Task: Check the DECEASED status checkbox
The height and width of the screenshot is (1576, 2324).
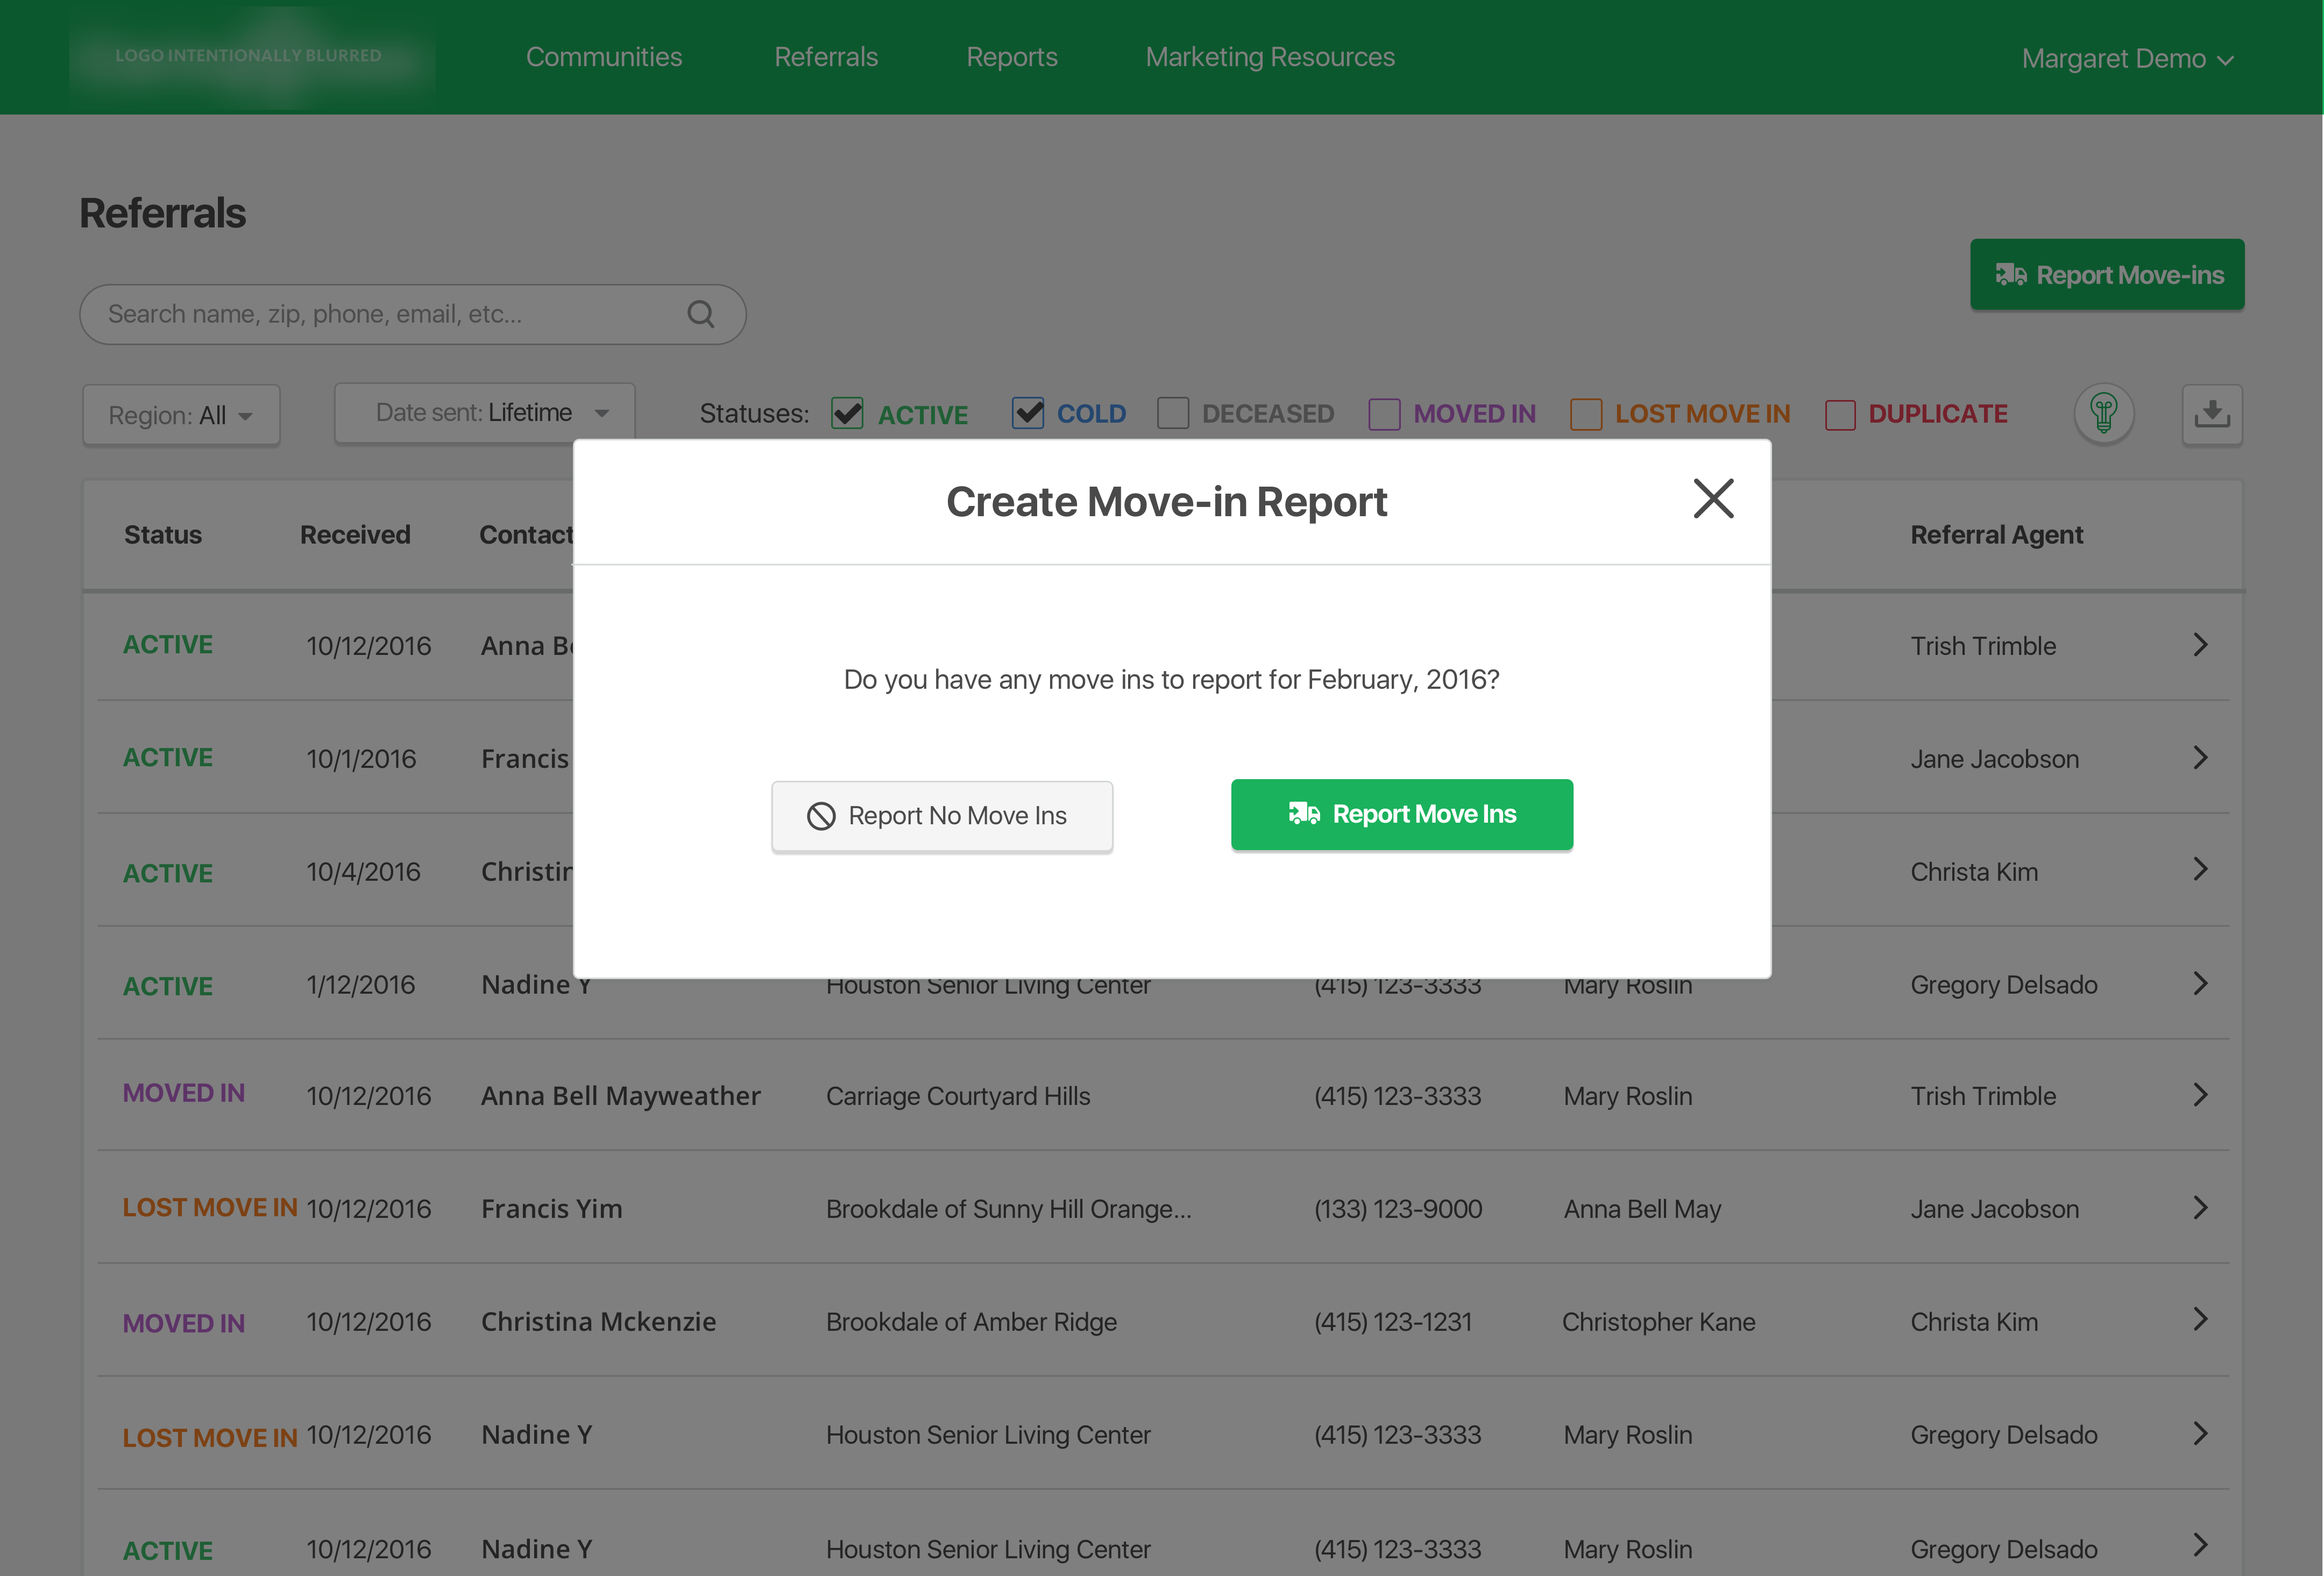Action: (x=1172, y=413)
